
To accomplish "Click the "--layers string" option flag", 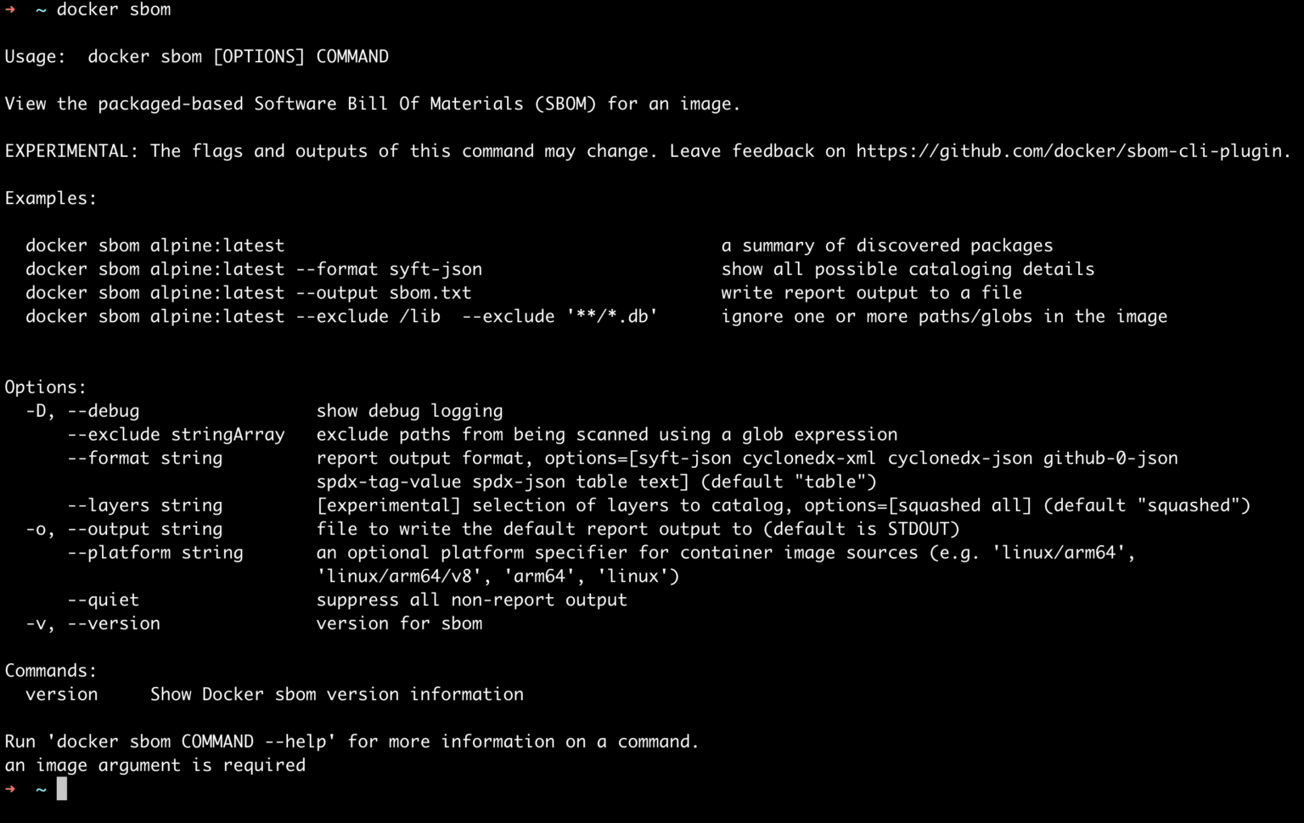I will [x=144, y=505].
